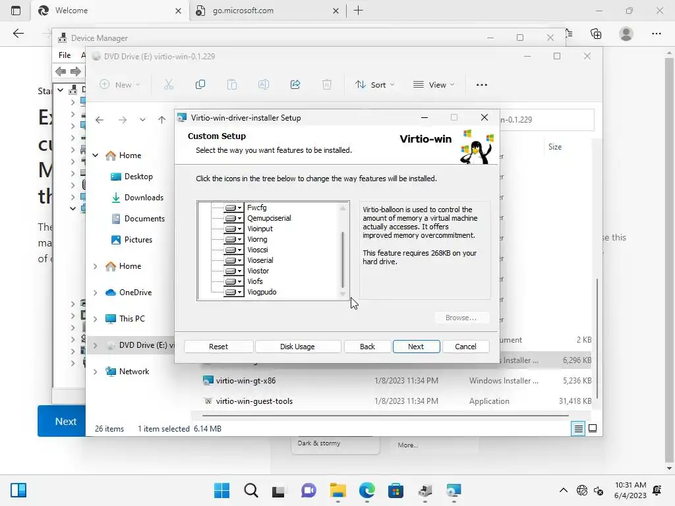Open the Sort dropdown in Explorer
Viewport: 675px width, 506px height.
[374, 85]
